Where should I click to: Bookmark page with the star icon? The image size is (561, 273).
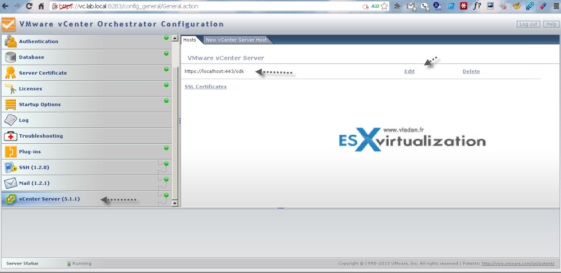coord(384,6)
